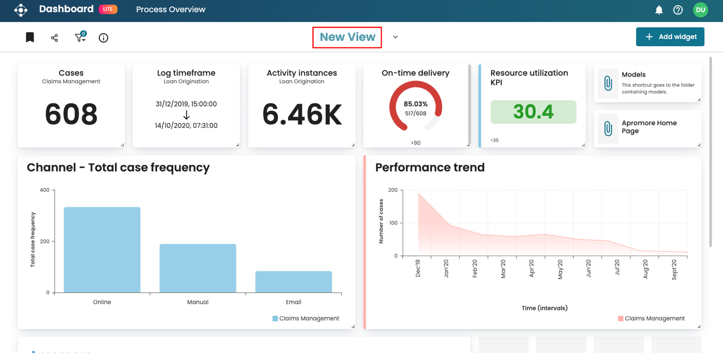Share the dashboard view
723x364 pixels.
(x=55, y=38)
